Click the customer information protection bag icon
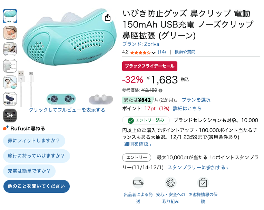 pos(203,182)
